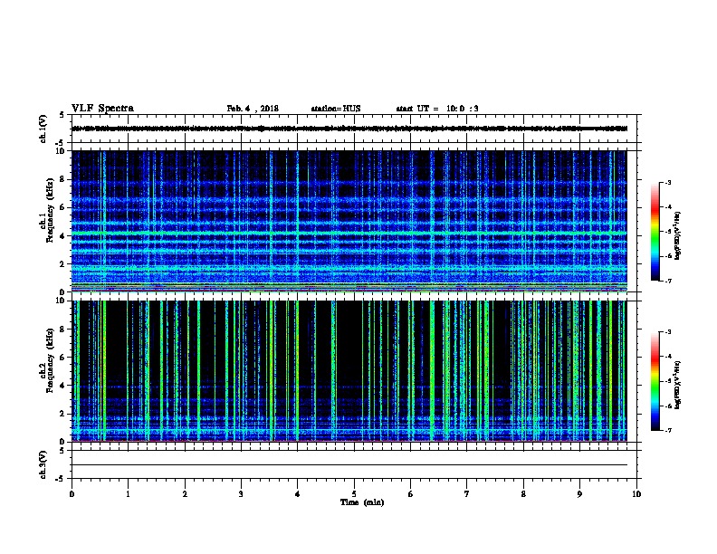
Task: Click the time axis tick label '0'
Action: tap(72, 494)
